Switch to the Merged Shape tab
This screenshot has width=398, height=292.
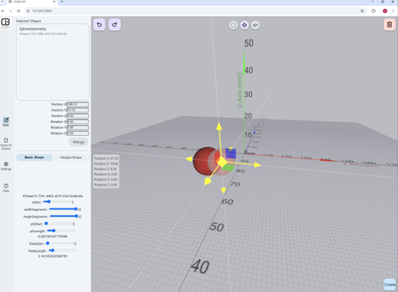click(x=71, y=158)
